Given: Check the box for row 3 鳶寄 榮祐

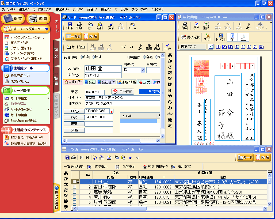Looking at the screenshot, I should click(75, 192).
